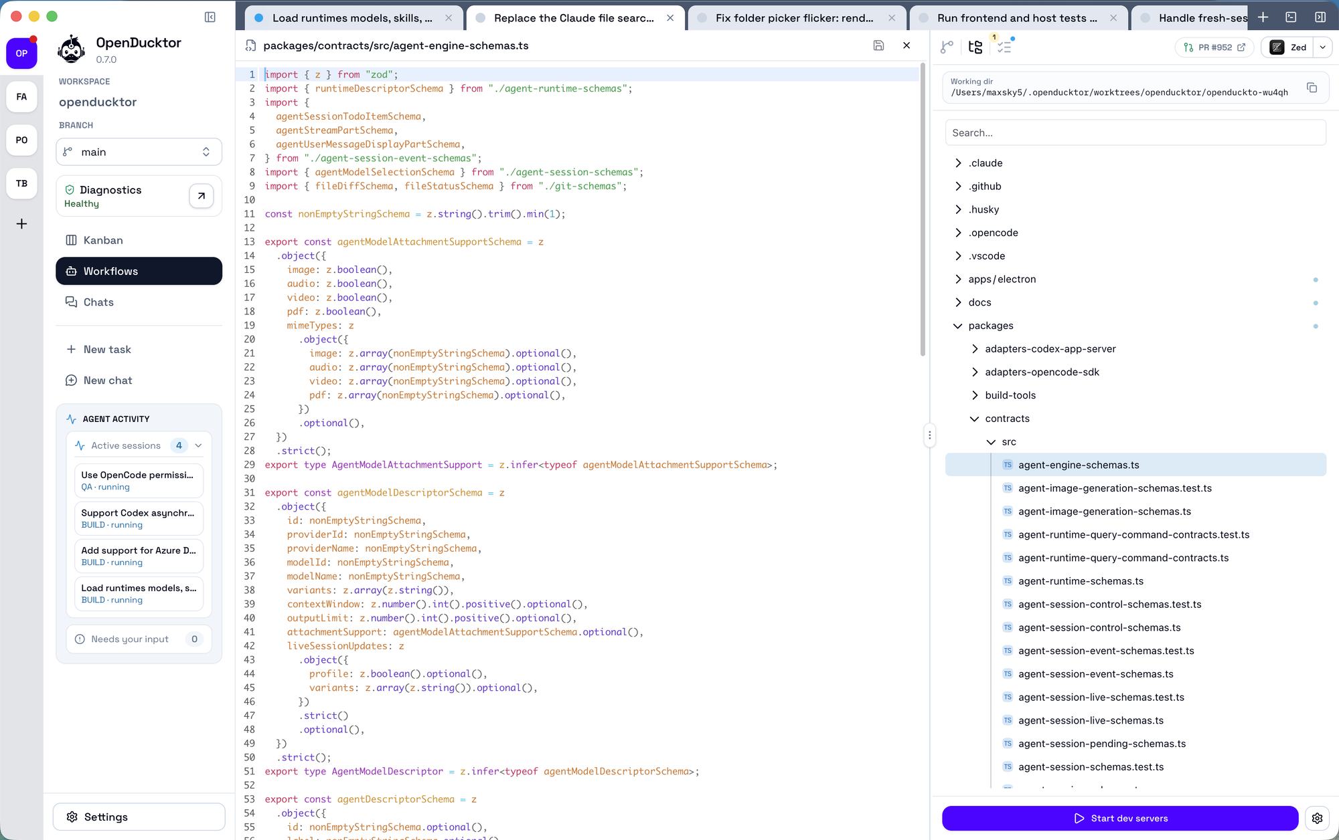The image size is (1339, 840).
Task: Click the code editor vertical scrollbar
Action: click(923, 211)
